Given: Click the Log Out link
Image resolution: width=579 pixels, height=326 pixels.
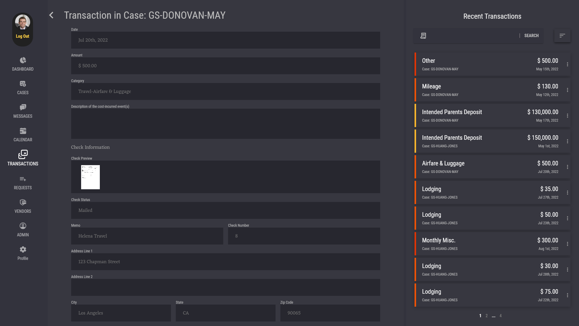Looking at the screenshot, I should tap(23, 36).
